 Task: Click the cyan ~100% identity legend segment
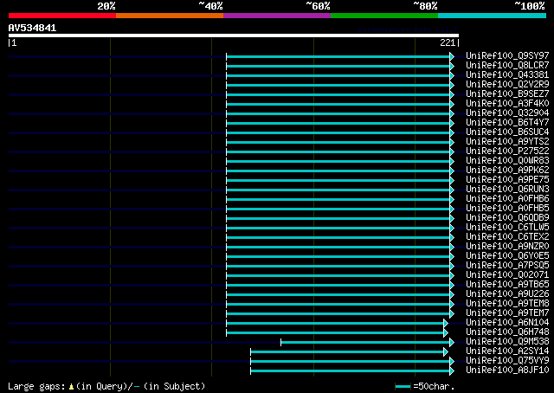pyautogui.click(x=492, y=16)
